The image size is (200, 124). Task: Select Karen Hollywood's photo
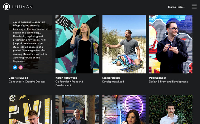pos(77,44)
